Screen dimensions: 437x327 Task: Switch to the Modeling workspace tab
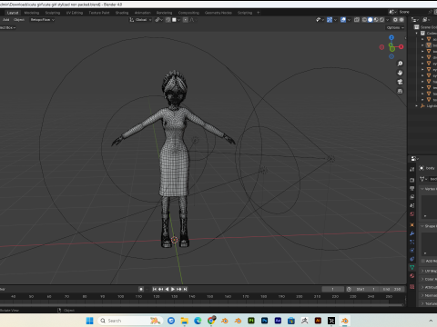tap(32, 13)
